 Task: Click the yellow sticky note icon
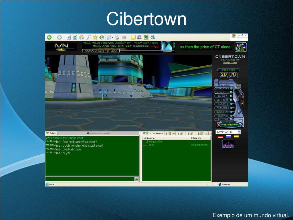[133, 38]
